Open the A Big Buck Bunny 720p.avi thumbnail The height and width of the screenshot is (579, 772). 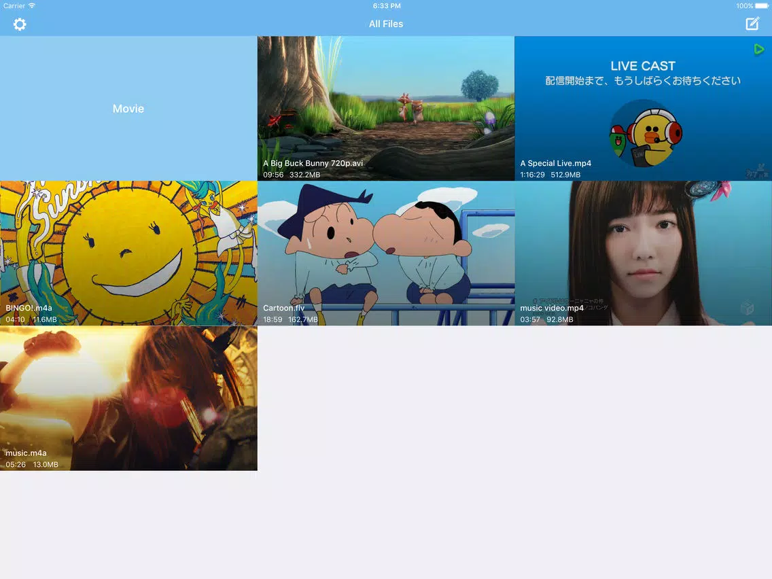point(386,108)
